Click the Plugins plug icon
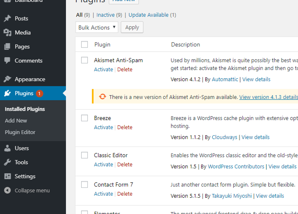Screen dimensions: 298x214 (x=7, y=93)
